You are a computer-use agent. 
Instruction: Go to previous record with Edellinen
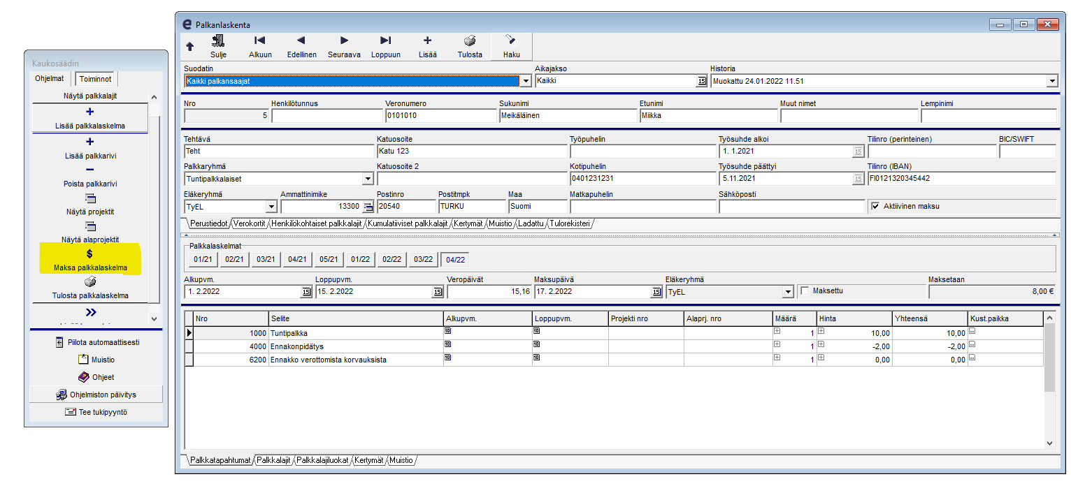[x=301, y=41]
